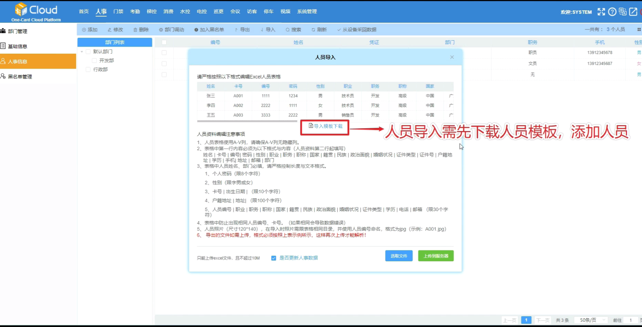Open the 访客 top menu
Image resolution: width=642 pixels, height=327 pixels.
click(x=252, y=12)
